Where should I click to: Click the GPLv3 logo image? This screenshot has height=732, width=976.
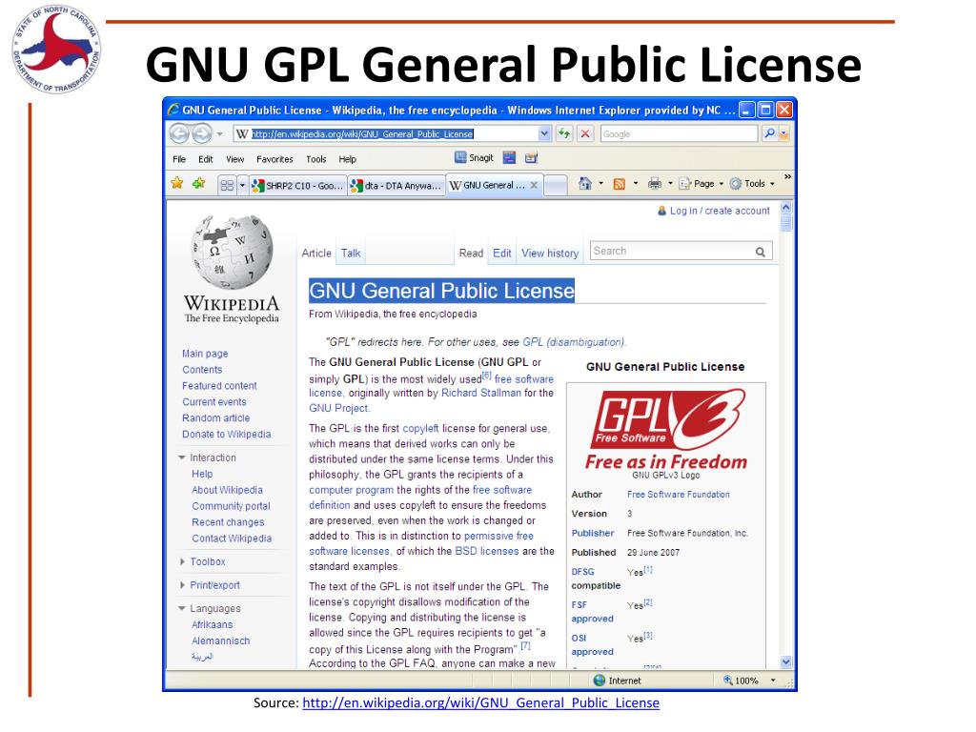coord(666,429)
